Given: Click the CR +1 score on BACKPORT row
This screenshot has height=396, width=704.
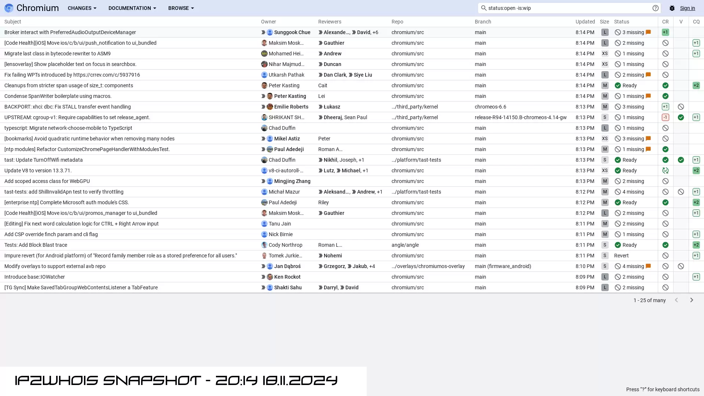Looking at the screenshot, I should click(x=665, y=106).
